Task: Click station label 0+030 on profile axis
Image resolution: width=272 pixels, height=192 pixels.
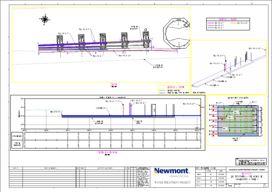Action: pyautogui.click(x=154, y=130)
